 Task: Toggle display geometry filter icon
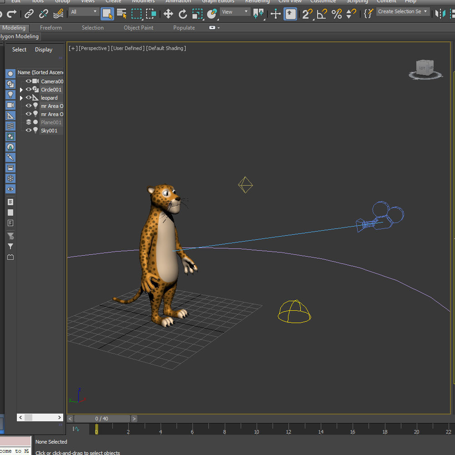10,74
